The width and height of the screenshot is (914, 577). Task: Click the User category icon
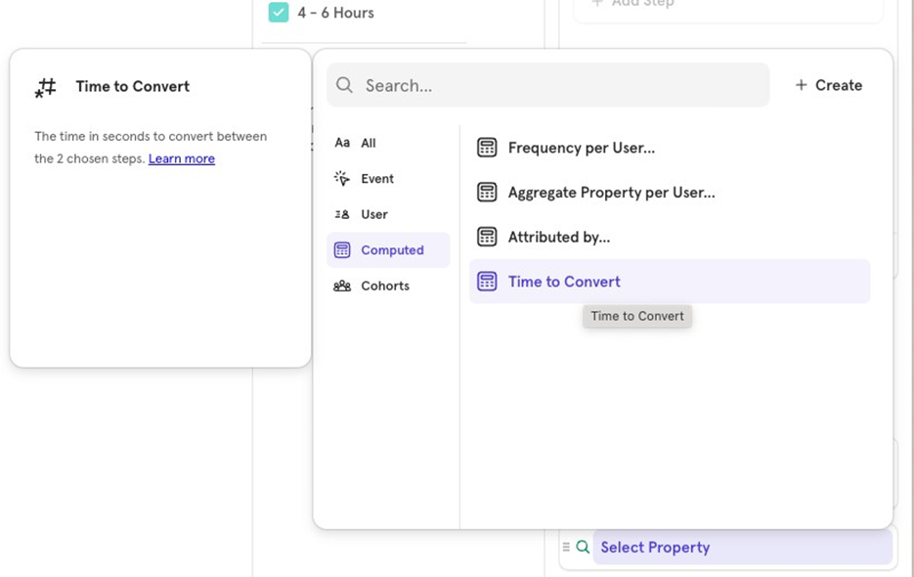[x=342, y=215]
